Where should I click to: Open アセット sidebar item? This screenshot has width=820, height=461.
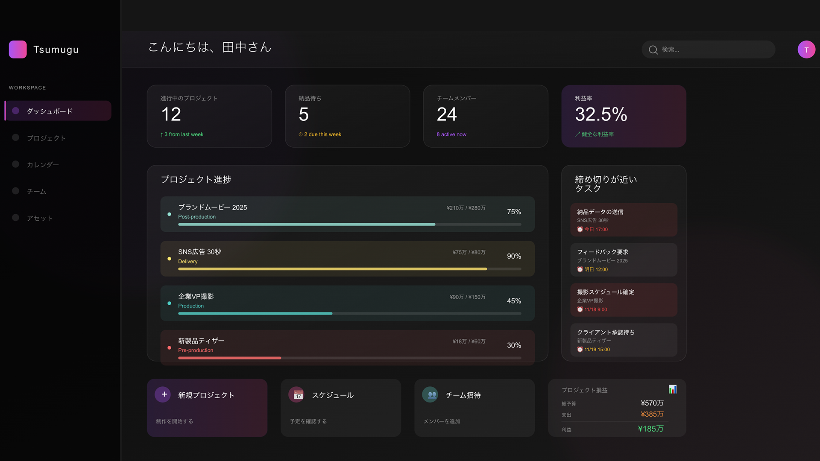click(x=40, y=218)
